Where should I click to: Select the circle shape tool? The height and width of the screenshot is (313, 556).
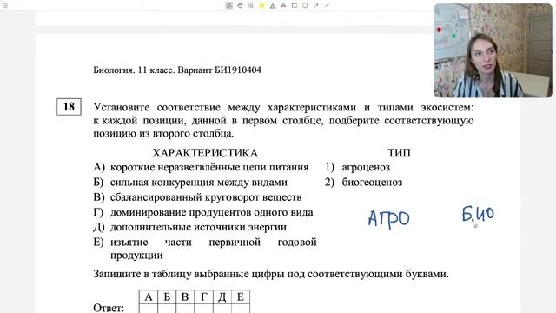click(305, 5)
